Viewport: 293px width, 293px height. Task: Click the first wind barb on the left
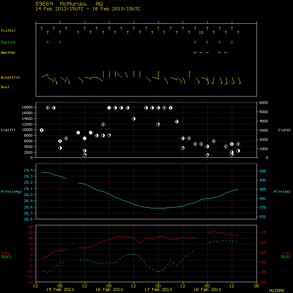coord(45,76)
